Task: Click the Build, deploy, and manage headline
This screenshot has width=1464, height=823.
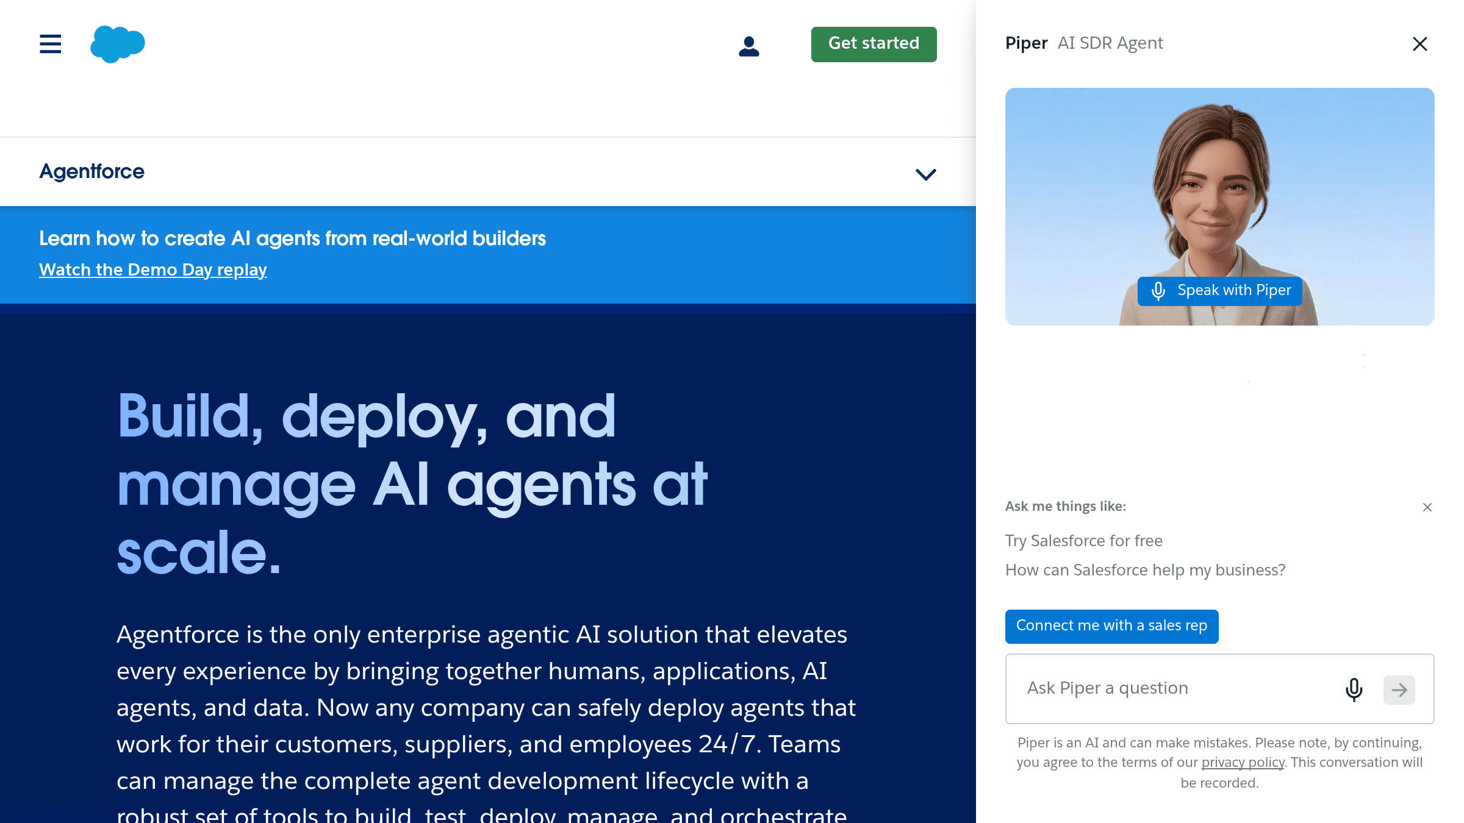Action: point(412,484)
